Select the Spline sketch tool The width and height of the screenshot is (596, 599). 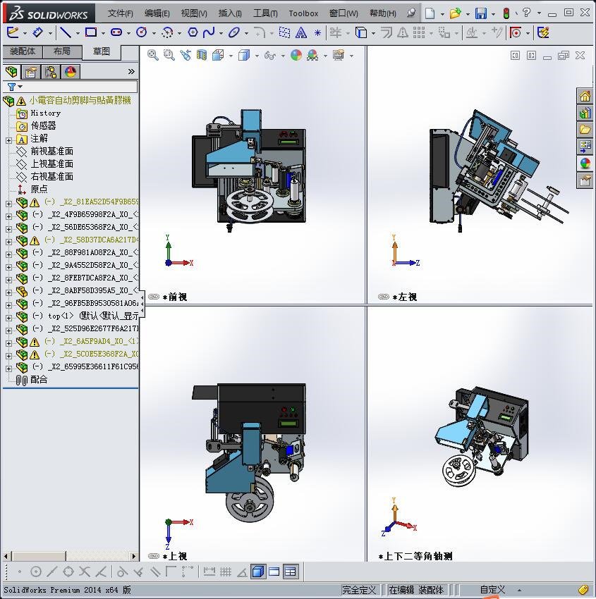click(x=209, y=32)
